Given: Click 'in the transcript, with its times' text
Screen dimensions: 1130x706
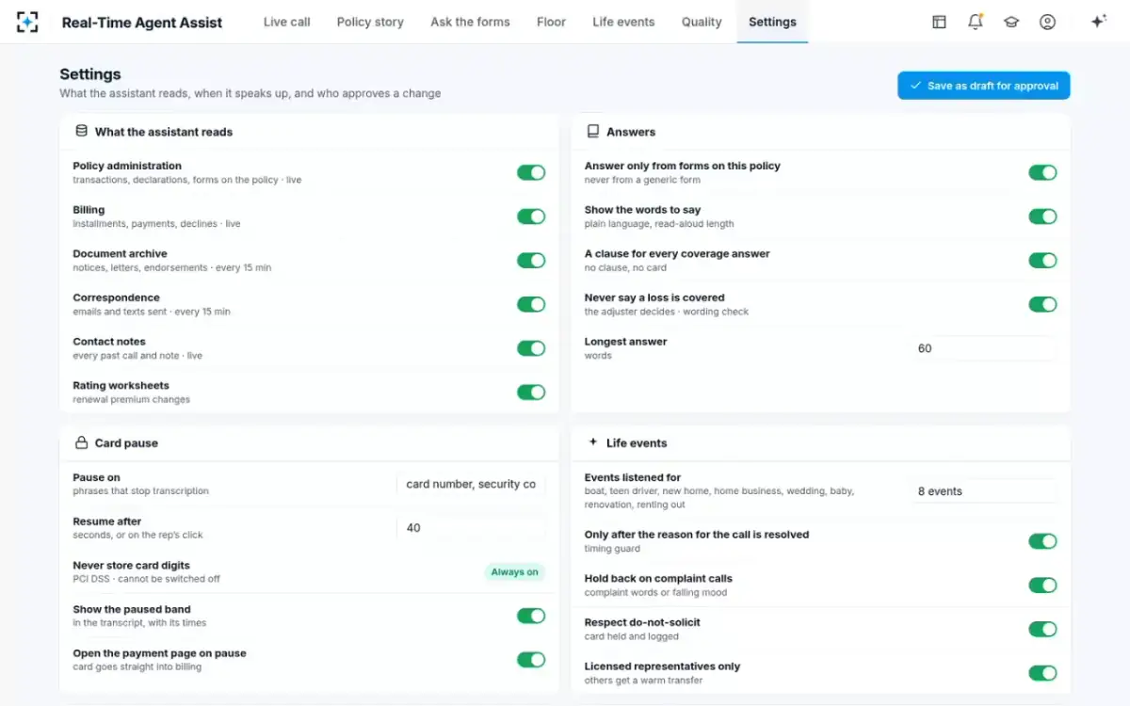Looking at the screenshot, I should tap(139, 622).
